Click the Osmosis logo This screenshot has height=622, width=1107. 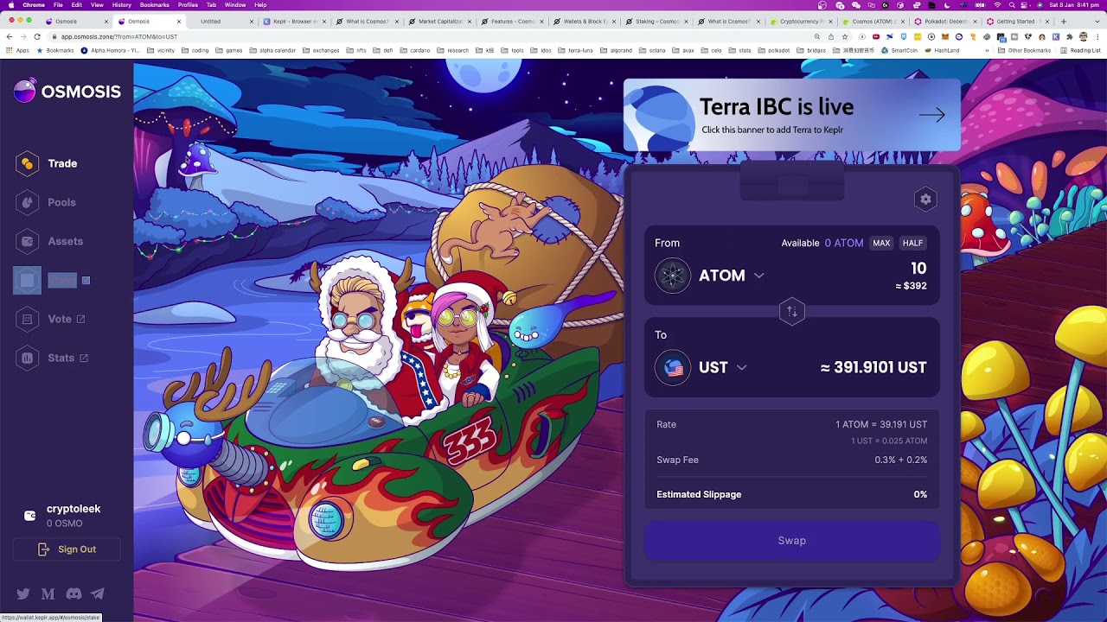tap(67, 91)
